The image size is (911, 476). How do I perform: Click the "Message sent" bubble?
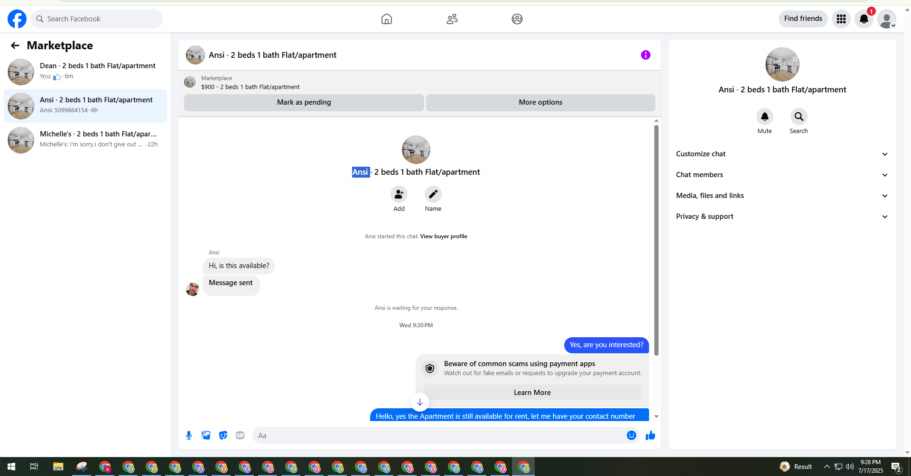pyautogui.click(x=231, y=285)
